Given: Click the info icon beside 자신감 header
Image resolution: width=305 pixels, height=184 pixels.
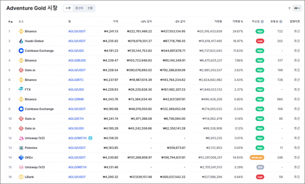Looking at the screenshot, I should tap(262, 21).
